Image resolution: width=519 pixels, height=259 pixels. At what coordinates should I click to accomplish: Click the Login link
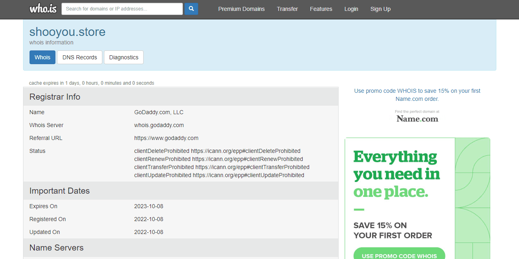[x=351, y=9]
